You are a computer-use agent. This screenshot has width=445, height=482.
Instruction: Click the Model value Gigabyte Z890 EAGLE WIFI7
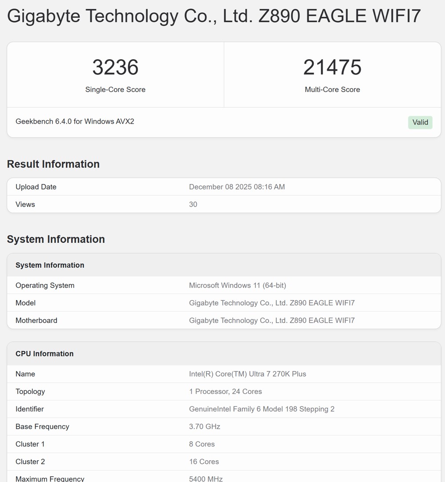click(272, 303)
